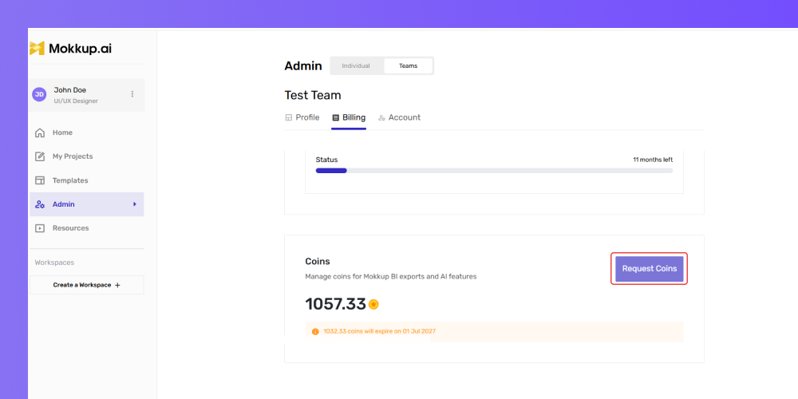Viewport: 798px width, 399px height.
Task: Open Templates in the sidebar
Action: [86, 180]
